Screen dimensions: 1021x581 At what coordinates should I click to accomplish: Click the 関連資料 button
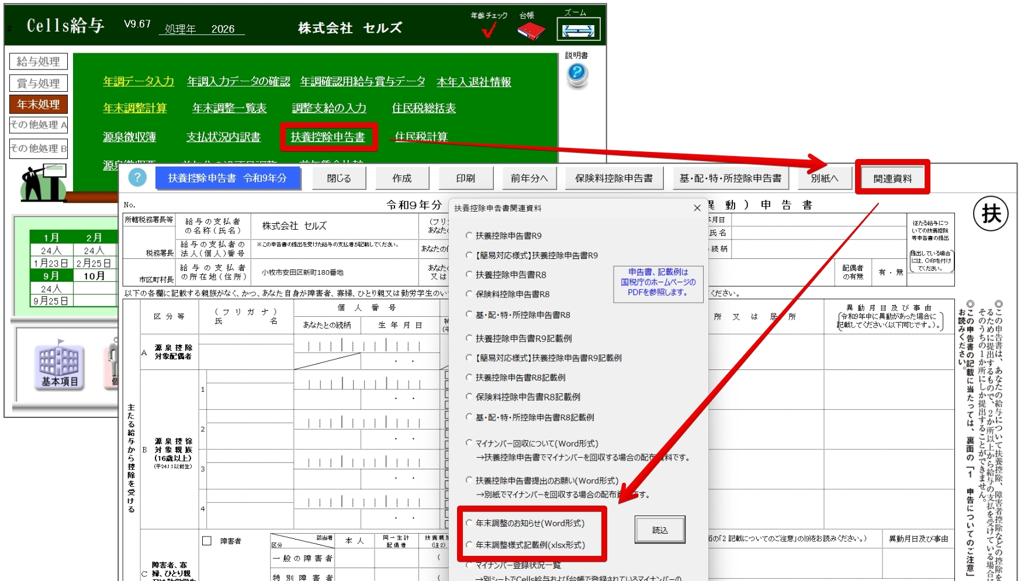892,178
